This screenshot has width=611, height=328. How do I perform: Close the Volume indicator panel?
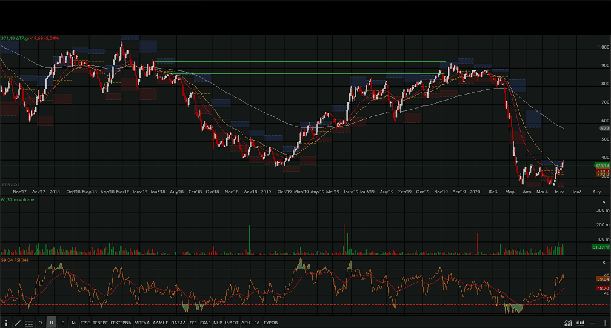tap(603, 202)
